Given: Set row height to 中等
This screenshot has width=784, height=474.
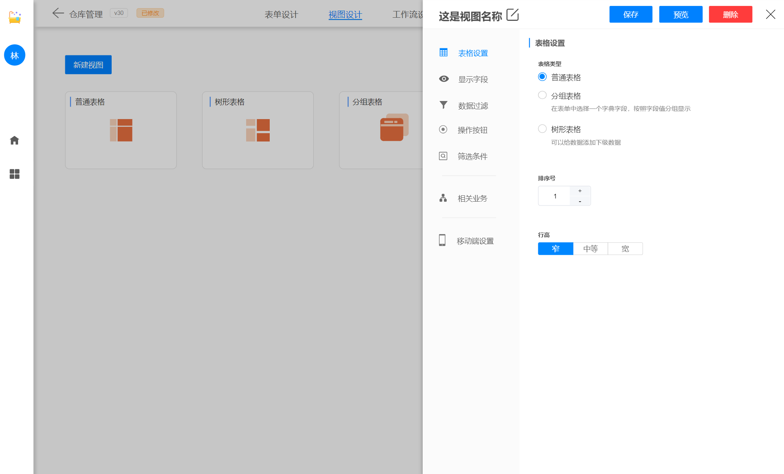Looking at the screenshot, I should [591, 249].
